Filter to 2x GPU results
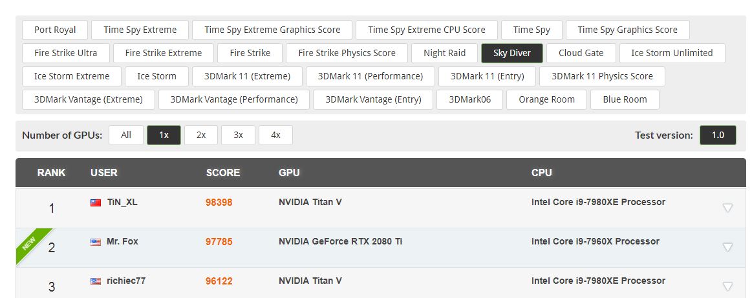The height and width of the screenshot is (298, 752). pyautogui.click(x=201, y=135)
